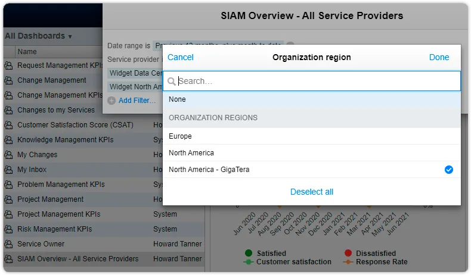
Task: Open the My Changes dashboard
Action: coord(37,155)
